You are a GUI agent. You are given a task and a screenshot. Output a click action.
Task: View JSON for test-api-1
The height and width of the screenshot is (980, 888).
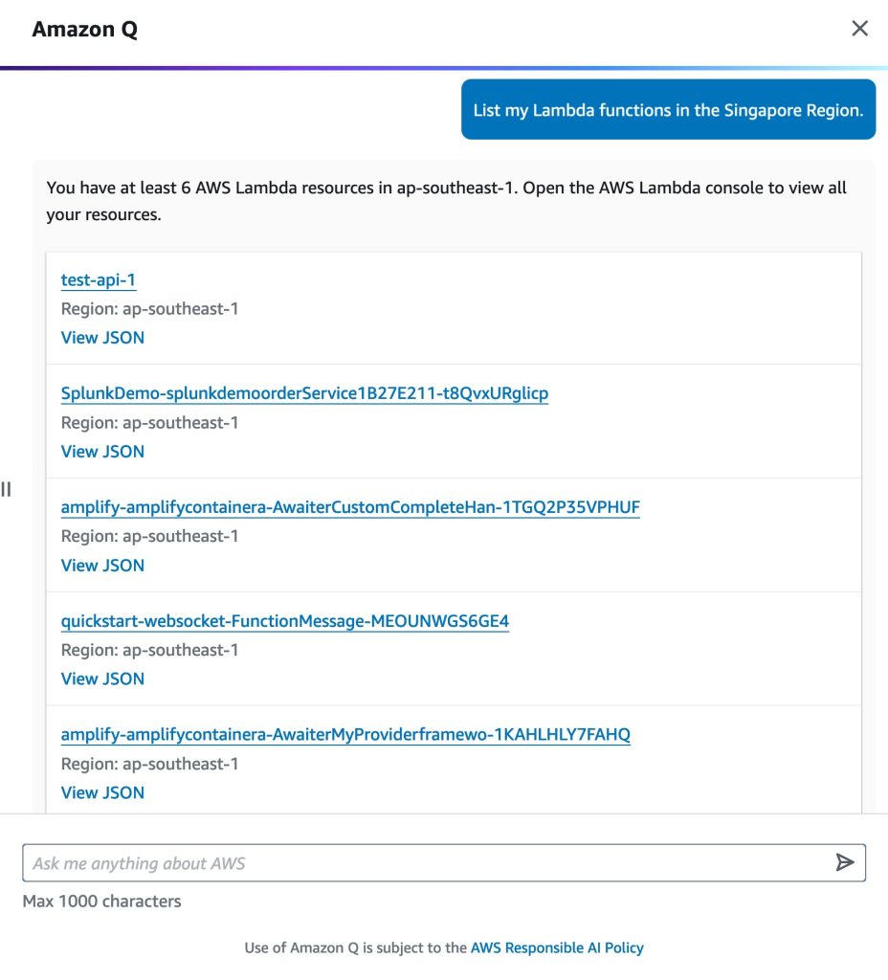point(102,338)
